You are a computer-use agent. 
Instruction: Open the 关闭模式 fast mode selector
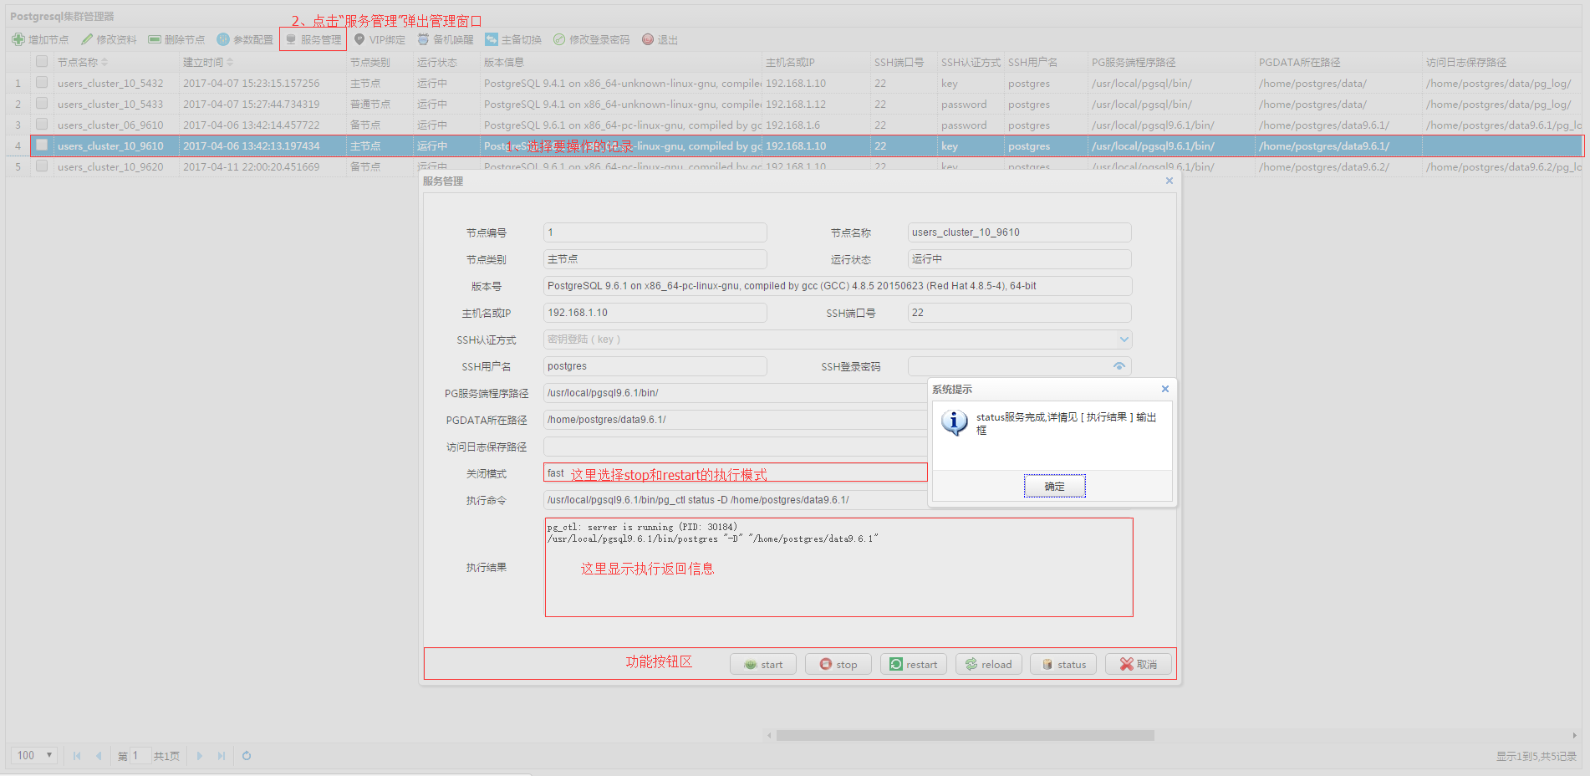tap(736, 472)
